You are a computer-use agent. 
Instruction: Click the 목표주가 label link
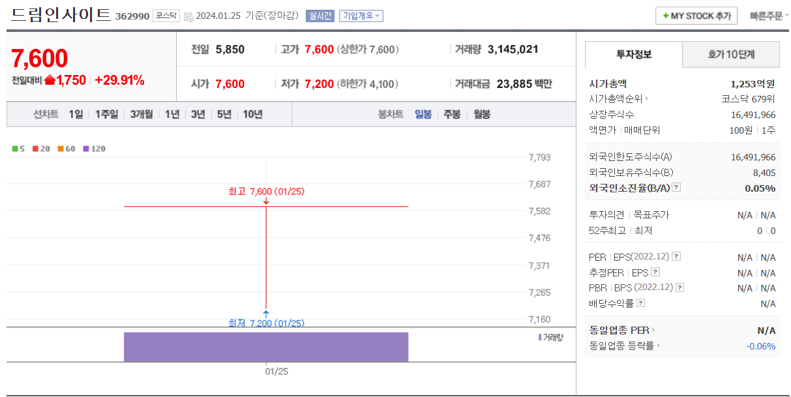tap(651, 214)
